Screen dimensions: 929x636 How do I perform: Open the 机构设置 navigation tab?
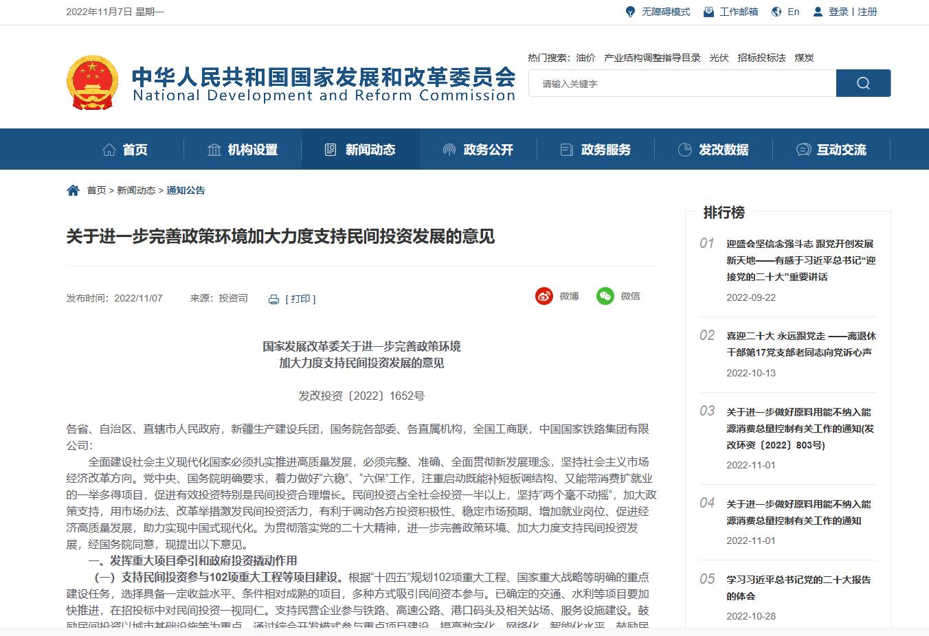tap(243, 150)
